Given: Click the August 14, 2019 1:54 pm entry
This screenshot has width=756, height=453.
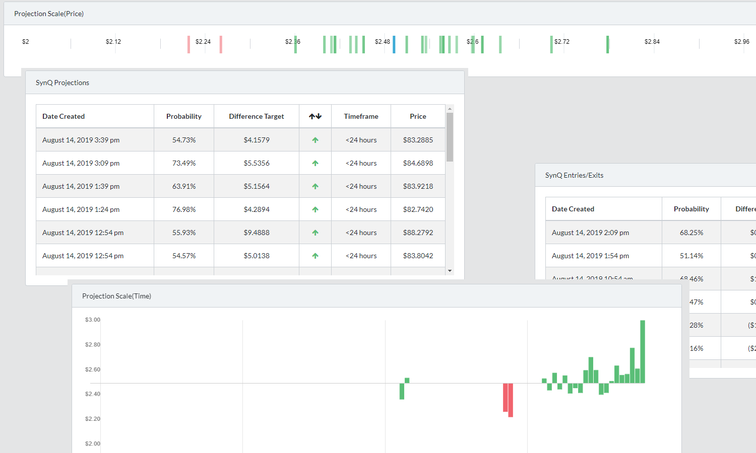Looking at the screenshot, I should coord(590,256).
